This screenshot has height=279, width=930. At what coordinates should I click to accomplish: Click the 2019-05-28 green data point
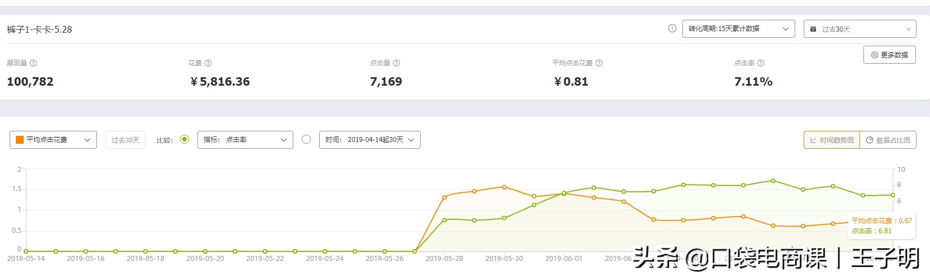[x=444, y=220]
